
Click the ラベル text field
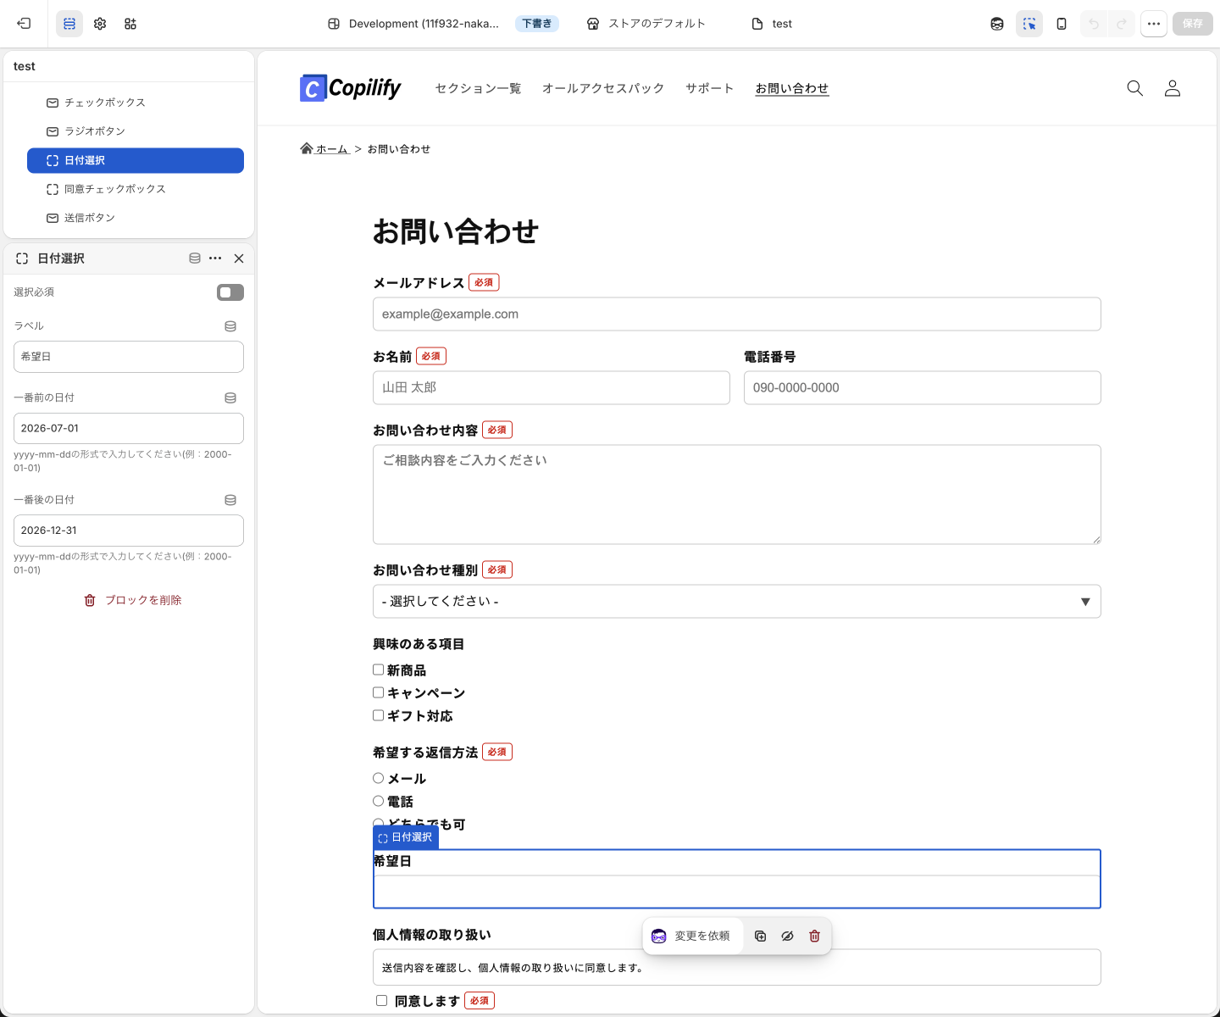[x=129, y=357]
